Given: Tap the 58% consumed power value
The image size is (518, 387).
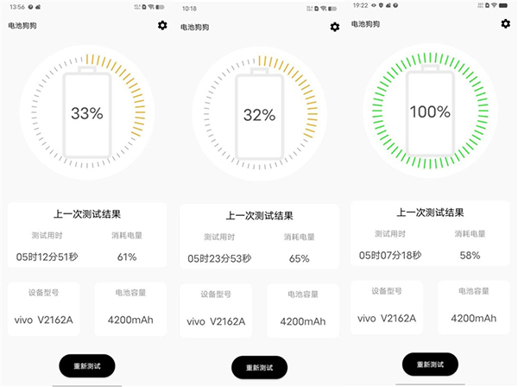Looking at the screenshot, I should (471, 254).
